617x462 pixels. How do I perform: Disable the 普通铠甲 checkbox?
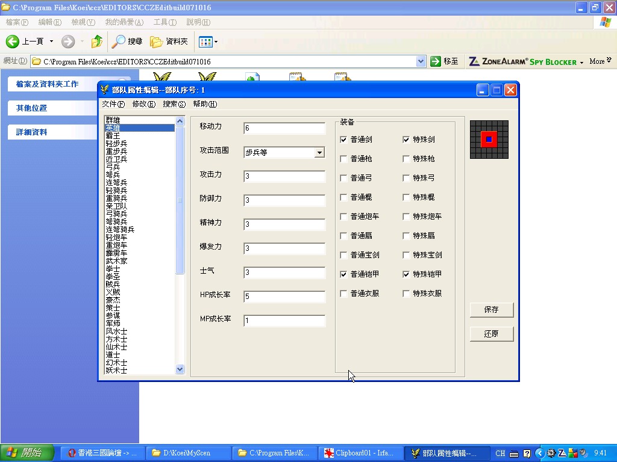343,274
